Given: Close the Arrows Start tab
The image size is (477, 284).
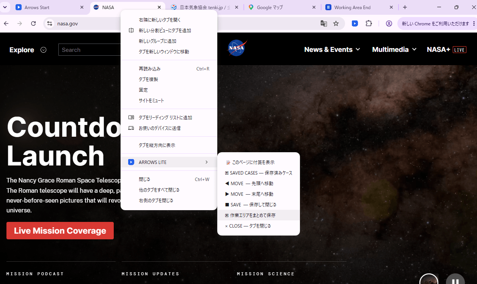Looking at the screenshot, I should click(x=82, y=7).
